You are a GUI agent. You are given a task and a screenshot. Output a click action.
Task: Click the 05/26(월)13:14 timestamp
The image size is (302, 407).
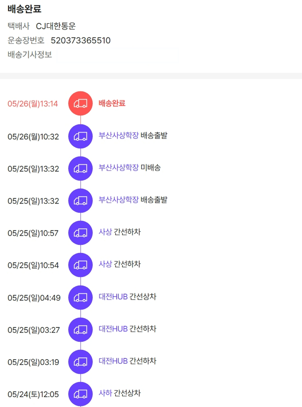33,104
